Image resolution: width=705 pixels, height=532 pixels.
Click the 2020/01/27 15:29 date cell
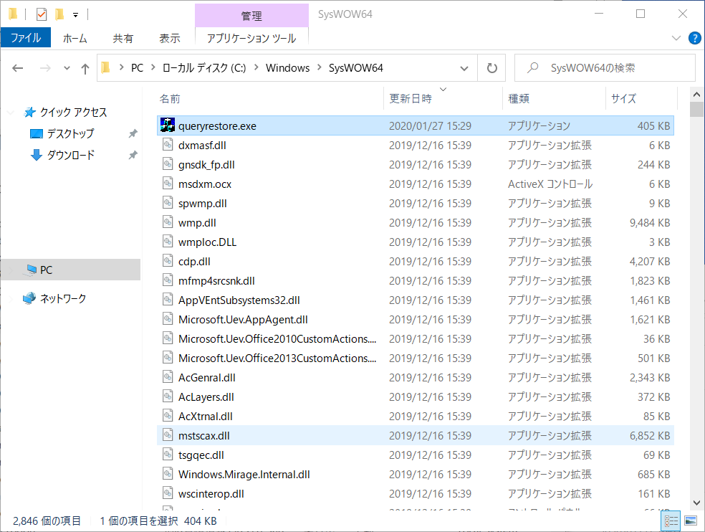[430, 126]
